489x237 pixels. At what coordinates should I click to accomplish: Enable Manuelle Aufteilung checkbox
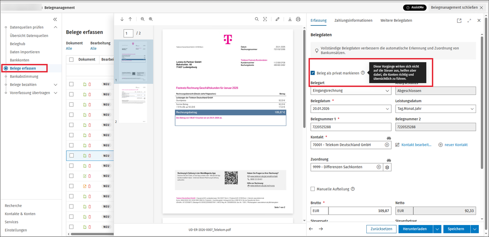point(313,189)
